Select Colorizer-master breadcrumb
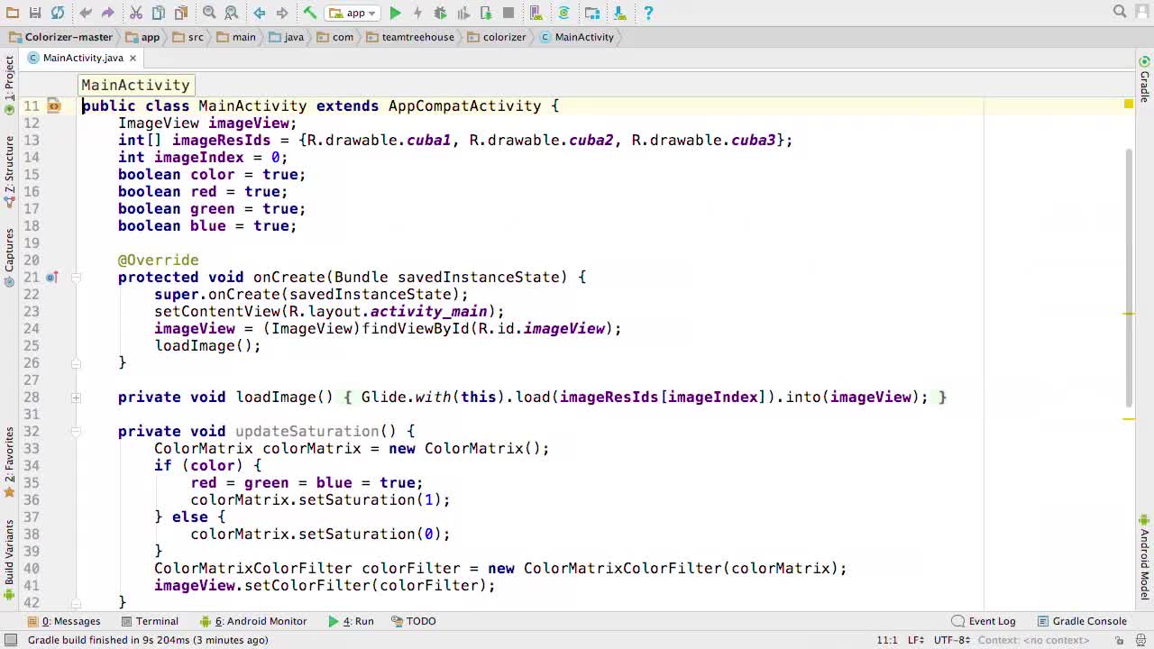The image size is (1154, 649). click(x=60, y=37)
